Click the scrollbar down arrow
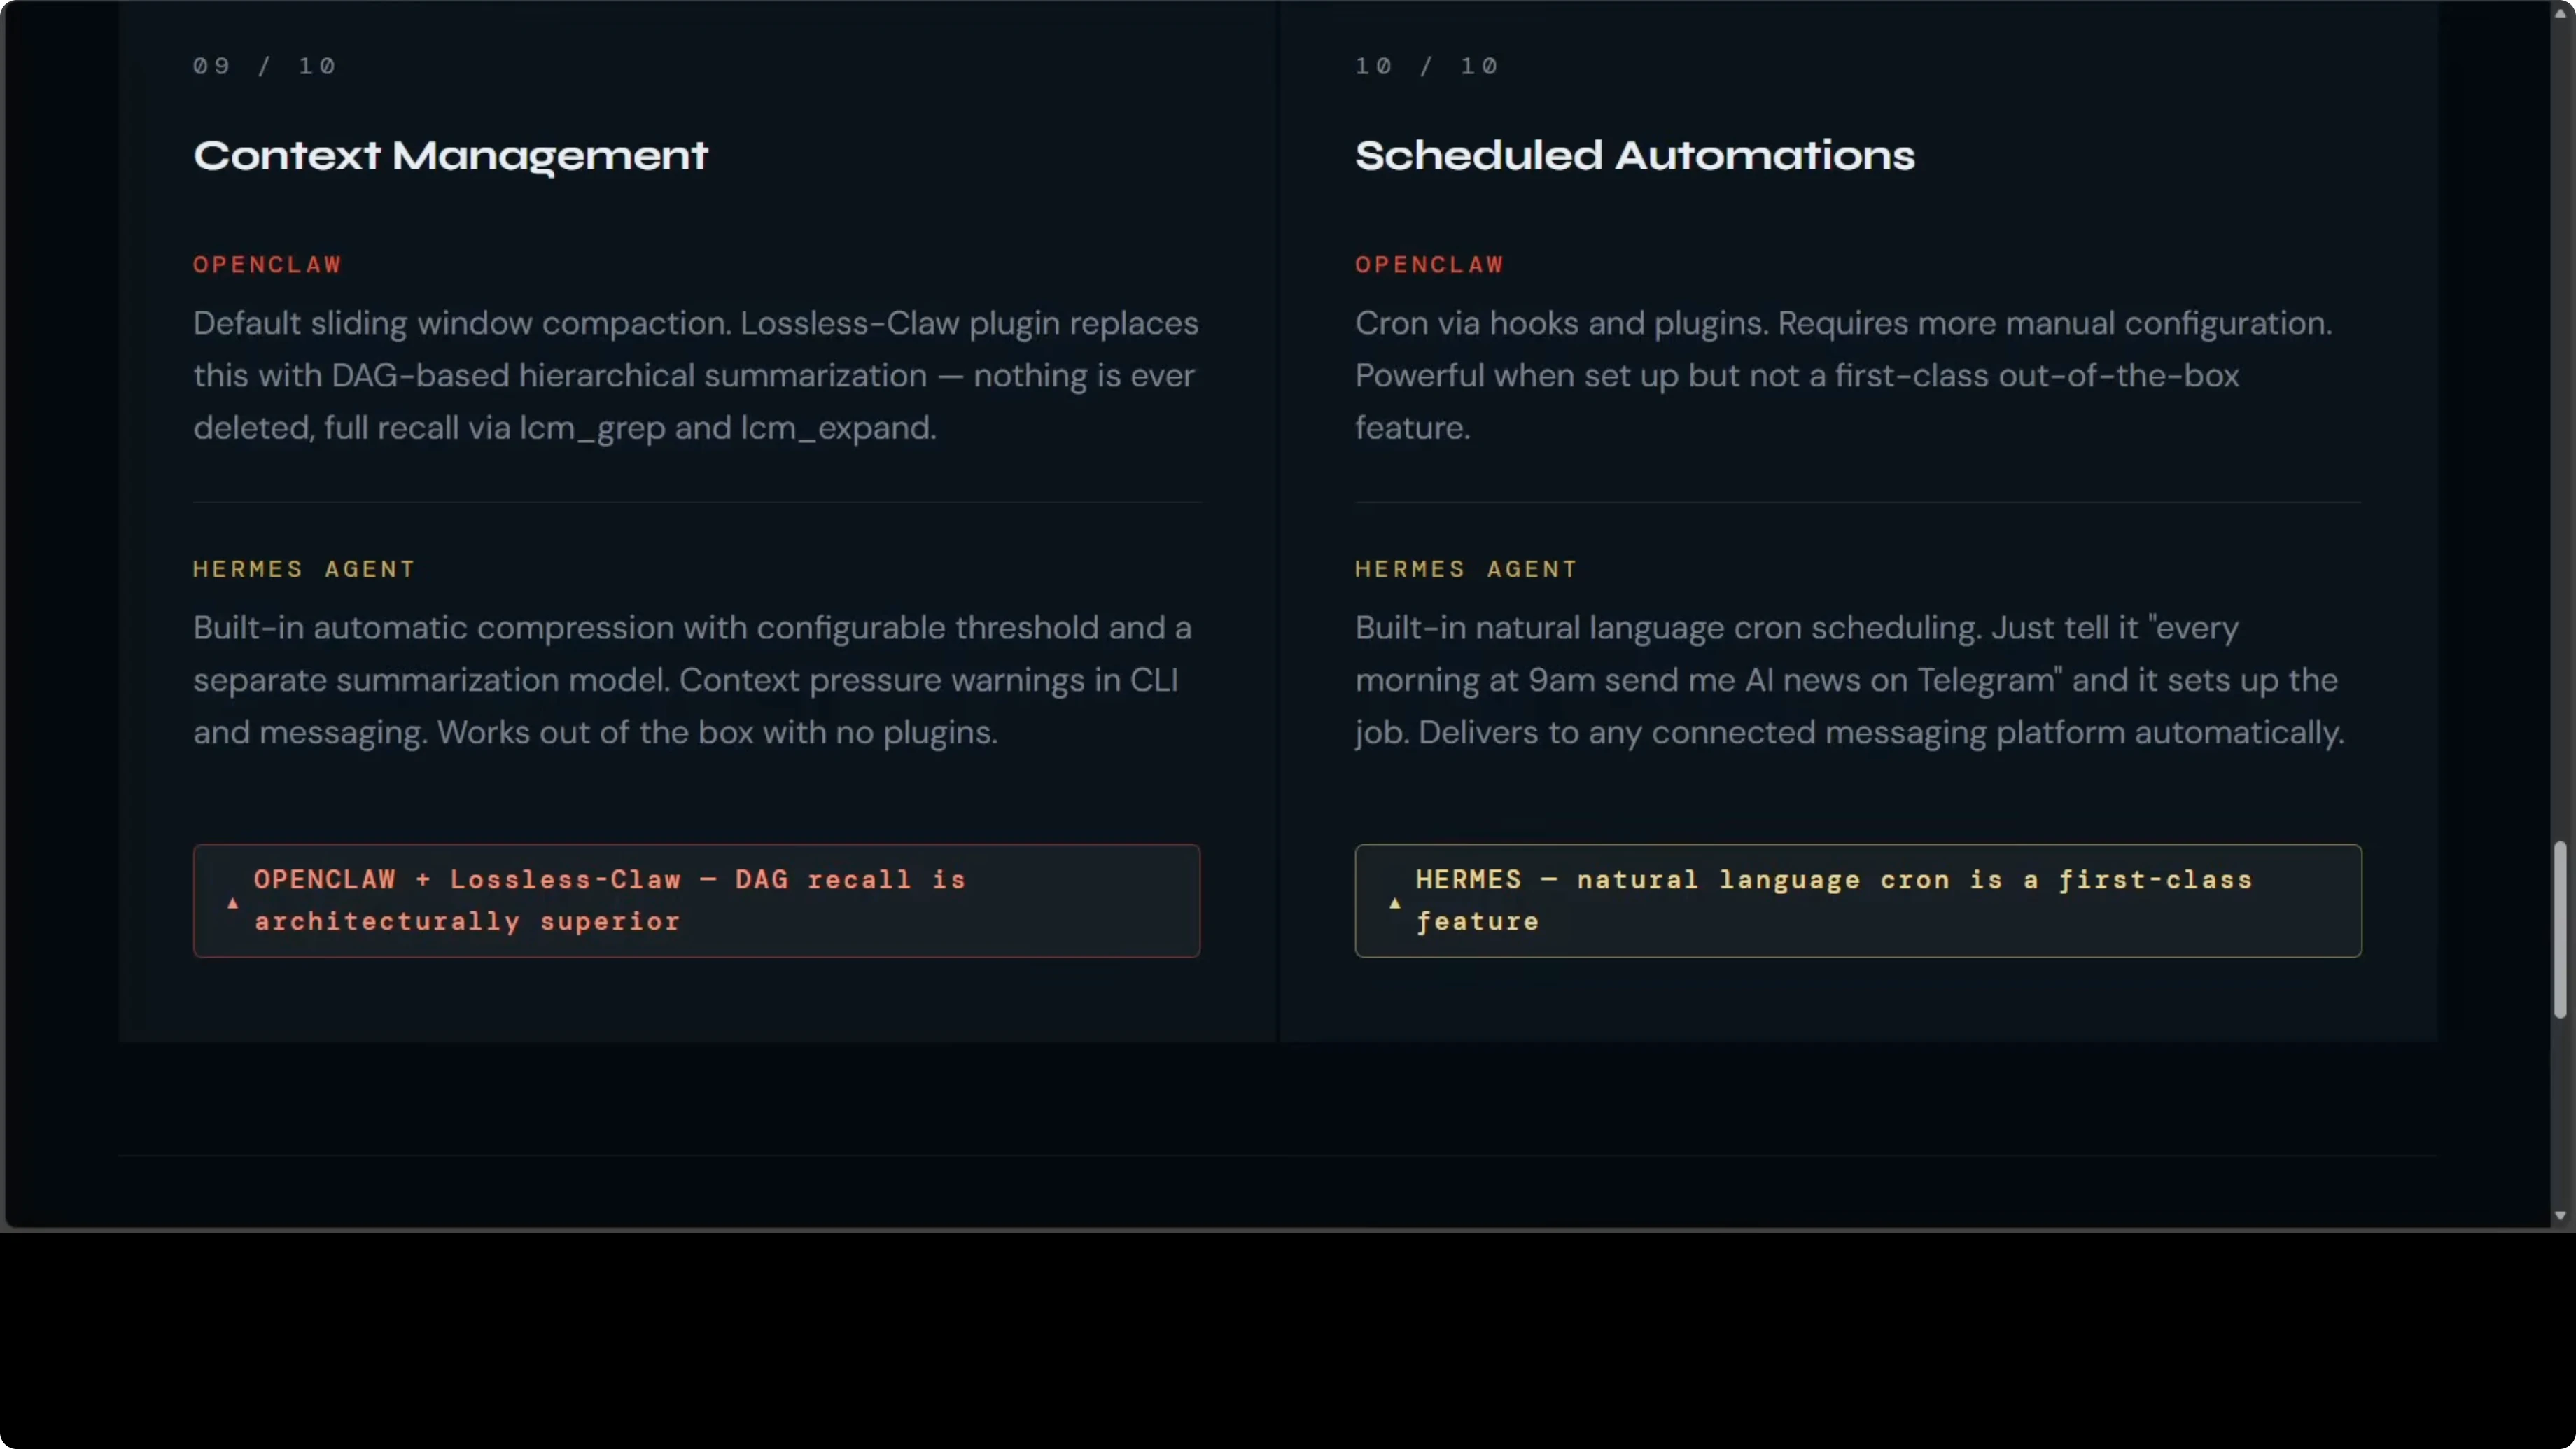2576x1449 pixels. coord(2560,1215)
